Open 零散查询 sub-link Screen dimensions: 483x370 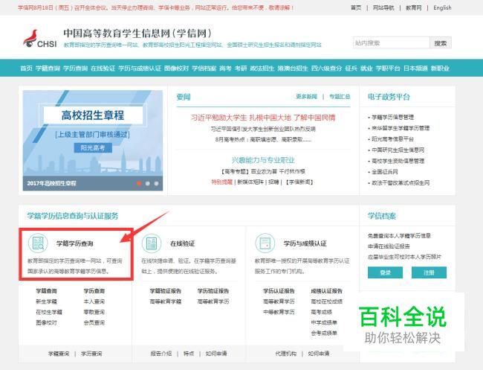[94, 312]
